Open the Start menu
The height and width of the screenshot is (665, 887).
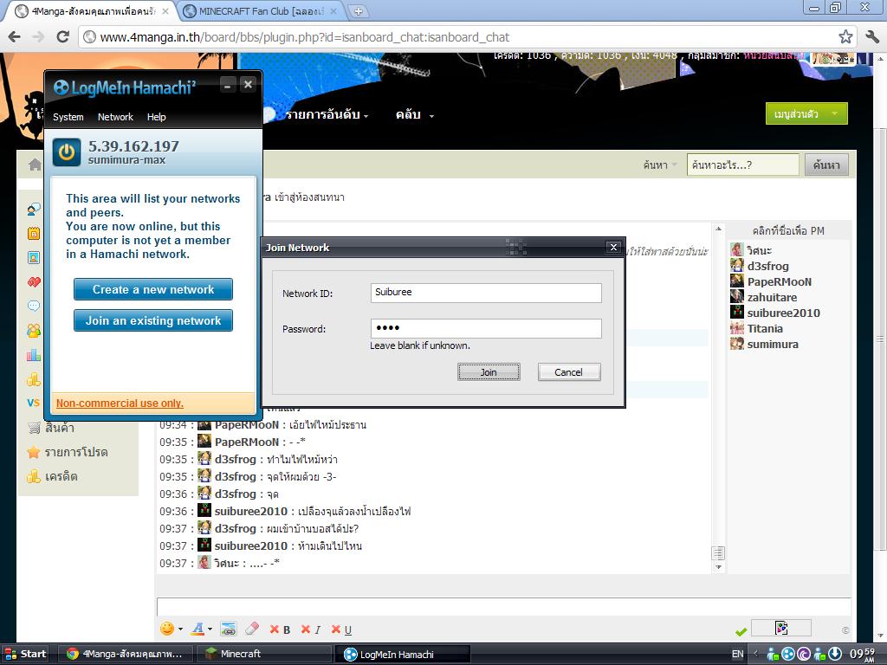(x=25, y=654)
